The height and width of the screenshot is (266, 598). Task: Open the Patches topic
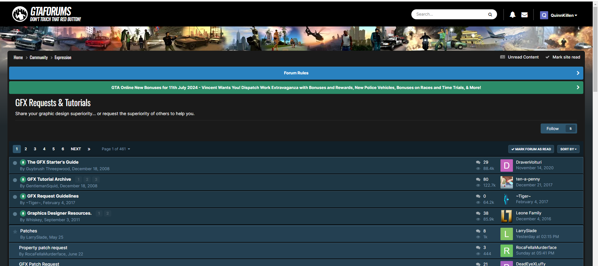click(x=29, y=231)
